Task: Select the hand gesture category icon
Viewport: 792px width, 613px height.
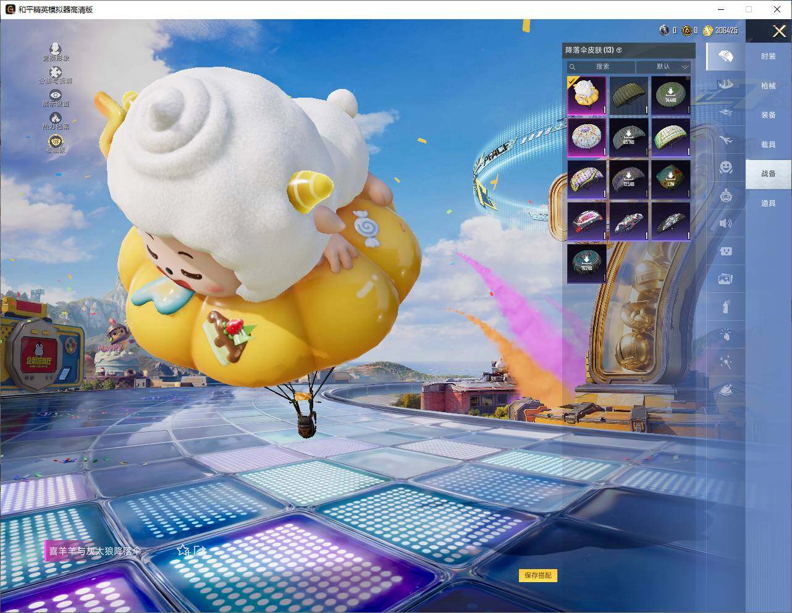Action: coord(726,334)
